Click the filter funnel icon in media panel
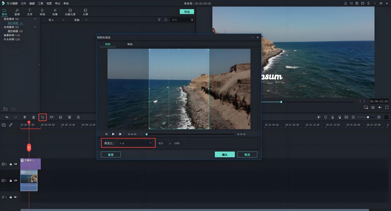Viewport: 391px width, 211px height. pyautogui.click(x=159, y=19)
